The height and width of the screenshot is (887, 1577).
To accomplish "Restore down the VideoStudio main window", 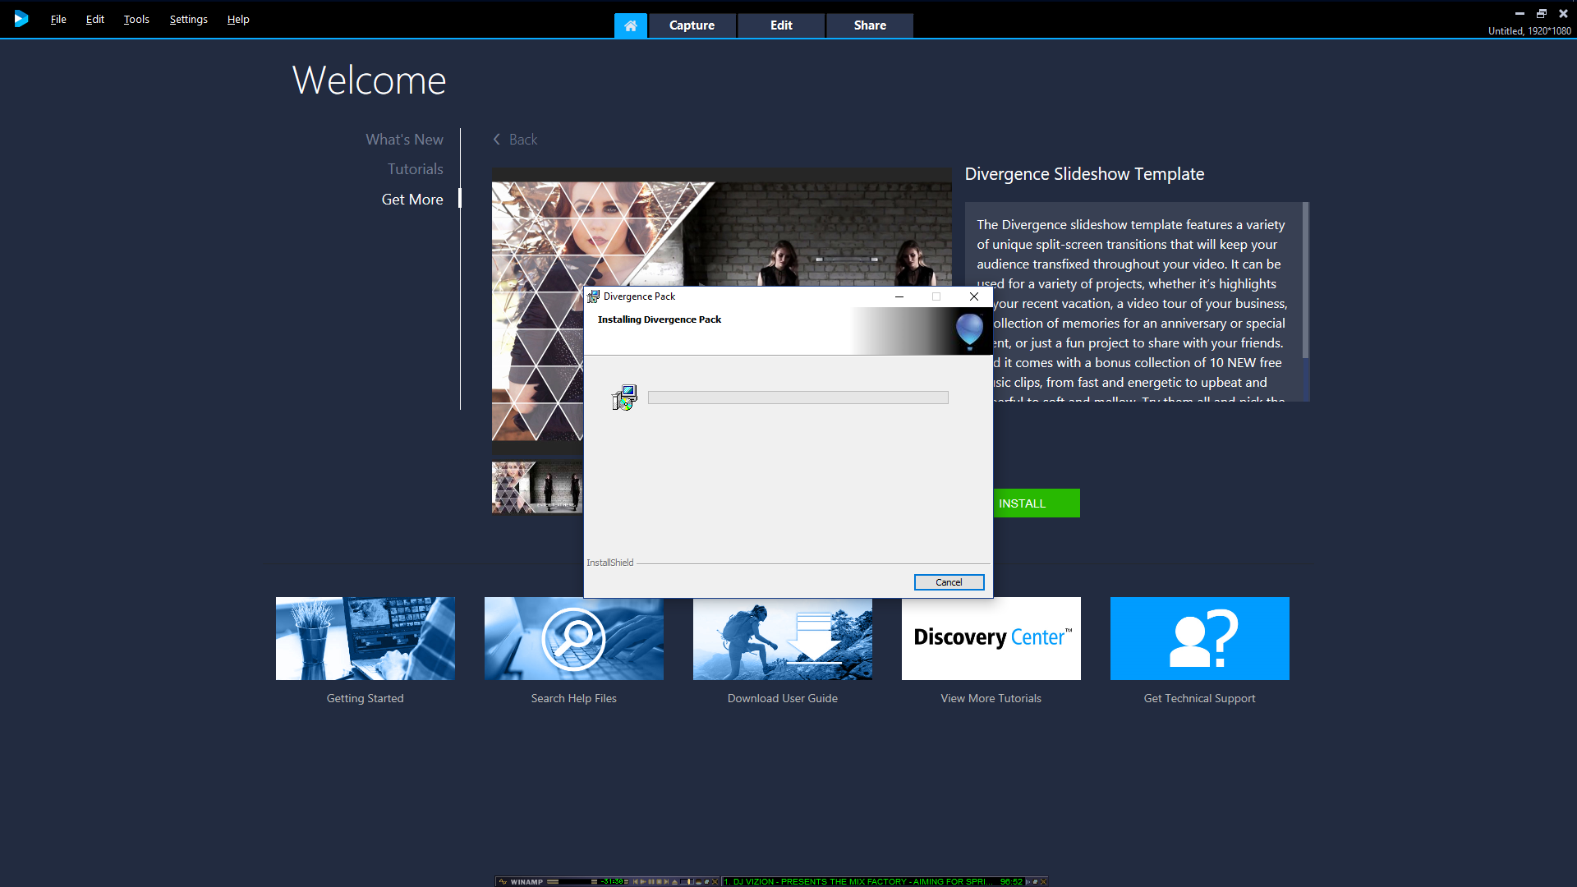I will 1542,13.
